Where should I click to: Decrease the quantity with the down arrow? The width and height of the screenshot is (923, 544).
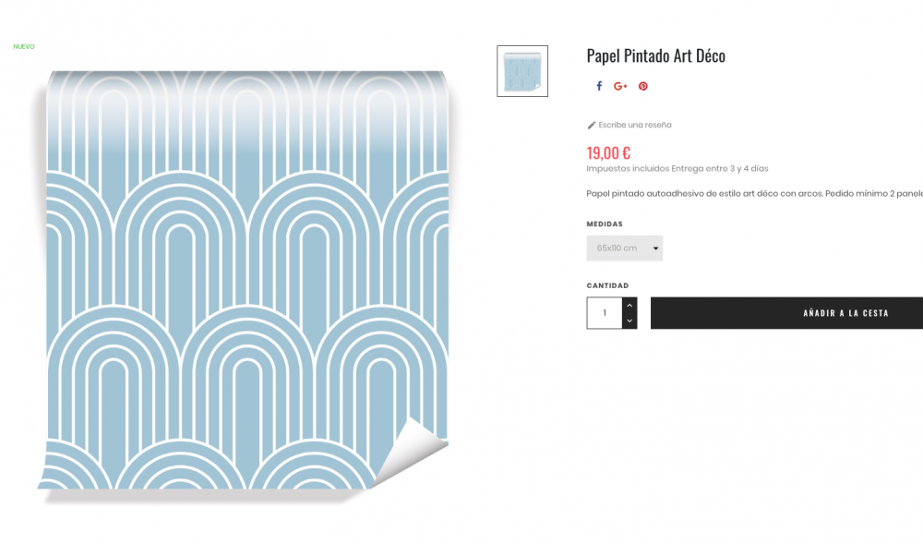click(x=629, y=320)
